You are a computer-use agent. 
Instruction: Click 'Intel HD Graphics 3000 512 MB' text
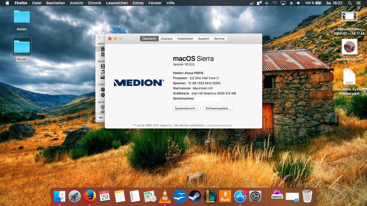tap(214, 93)
